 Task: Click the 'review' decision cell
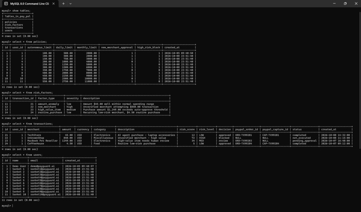[x=223, y=141]
